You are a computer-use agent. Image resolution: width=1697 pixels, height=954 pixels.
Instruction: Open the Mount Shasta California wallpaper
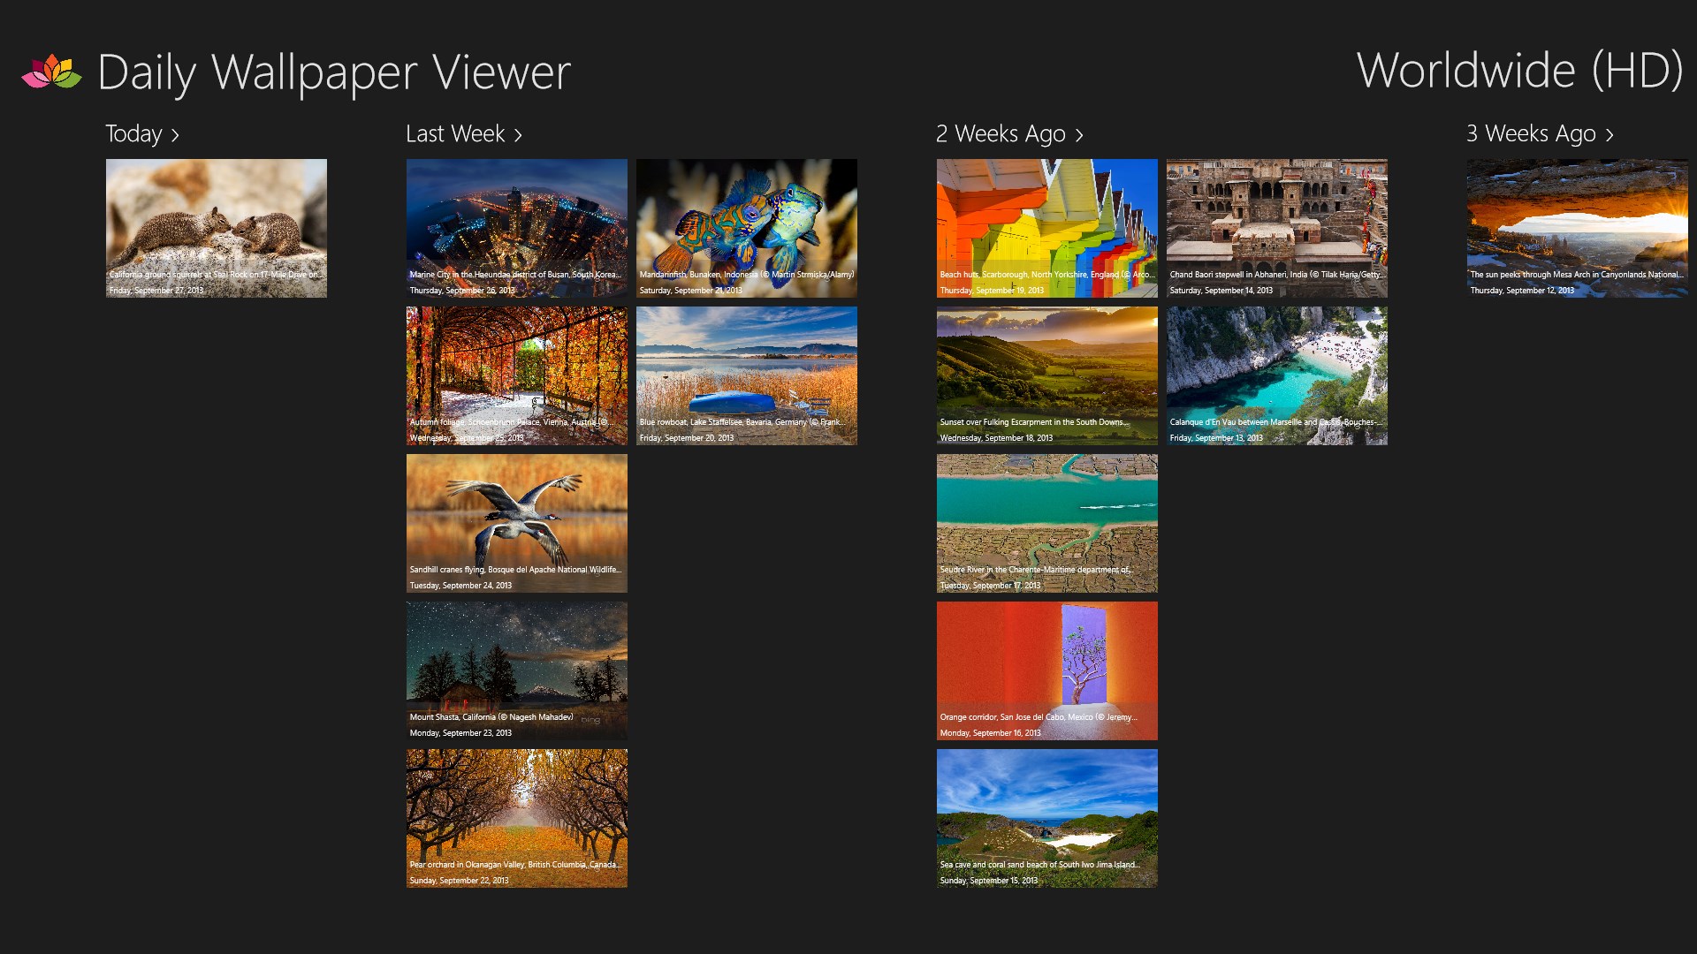517,670
